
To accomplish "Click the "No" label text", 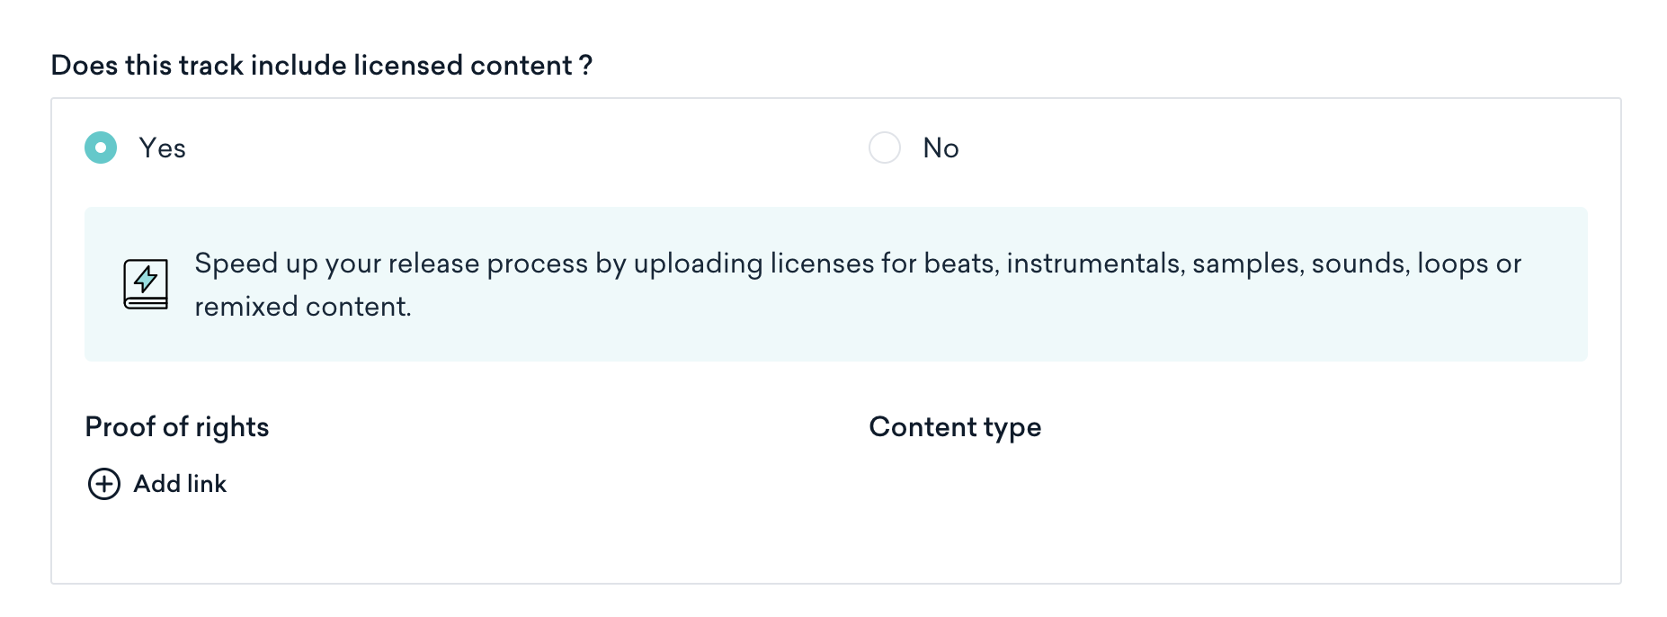I will pyautogui.click(x=940, y=148).
